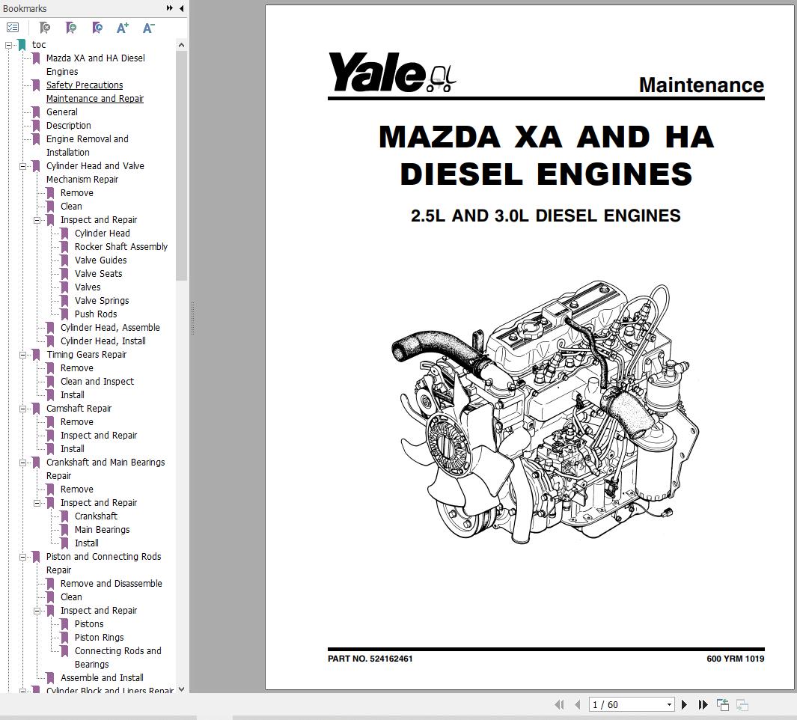Select the Valve Guides bookmark
This screenshot has height=720, width=797.
pyautogui.click(x=100, y=260)
